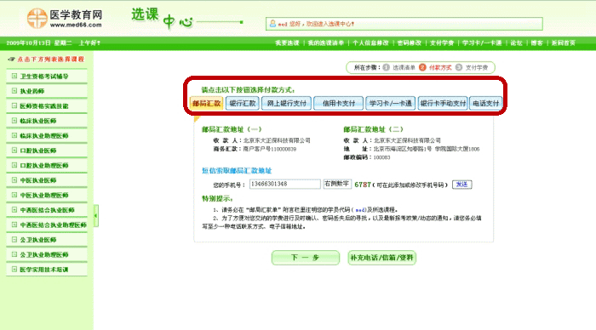The height and width of the screenshot is (330, 596).
Task: Click the phone number input field
Action: tap(284, 185)
